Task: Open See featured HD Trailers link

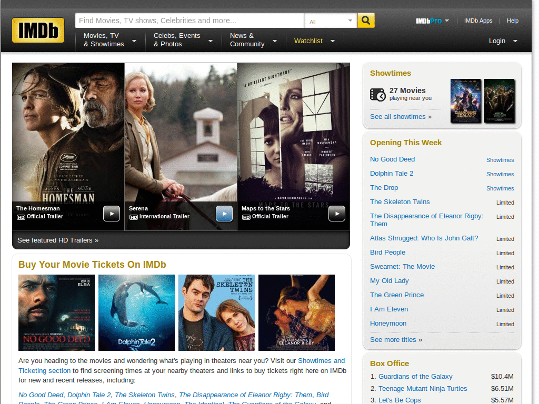Action: [58, 240]
